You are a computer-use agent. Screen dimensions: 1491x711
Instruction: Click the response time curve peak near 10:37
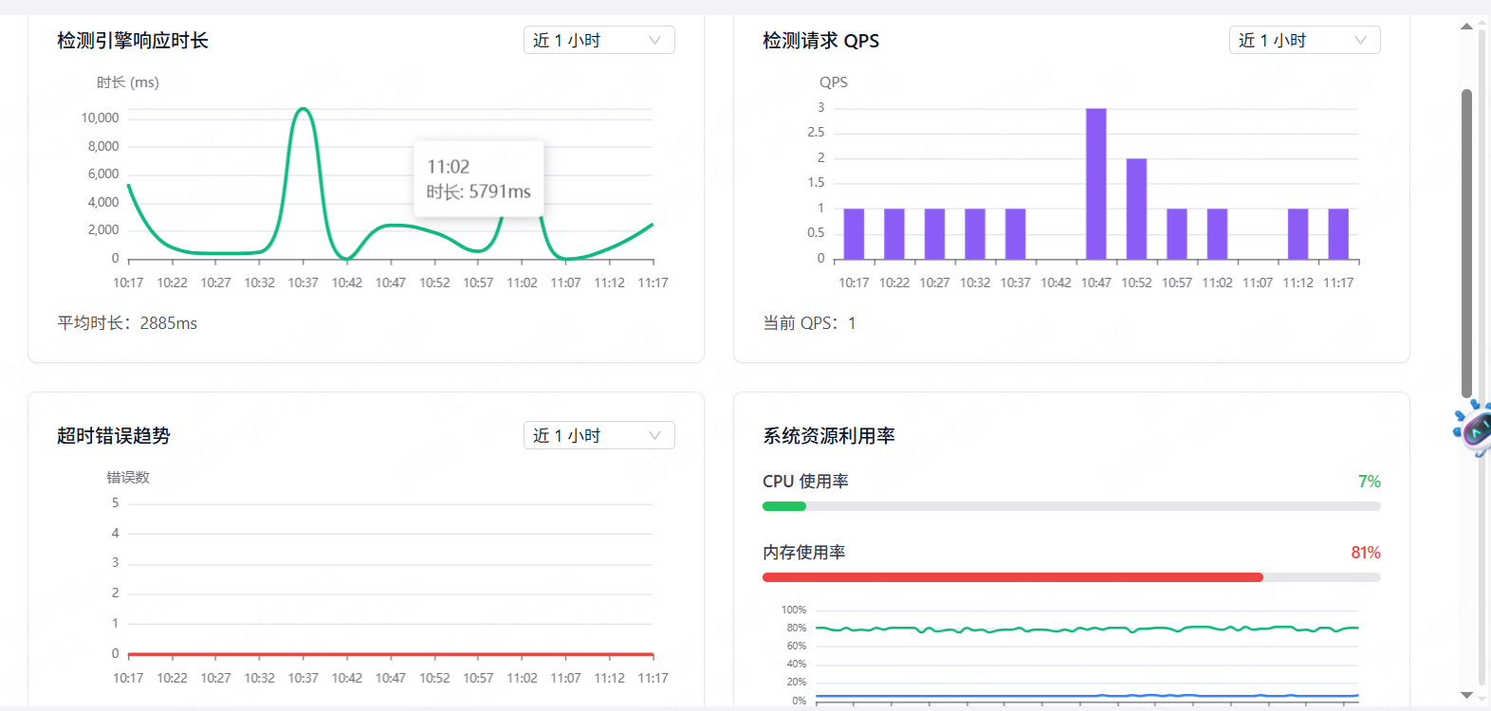point(304,110)
